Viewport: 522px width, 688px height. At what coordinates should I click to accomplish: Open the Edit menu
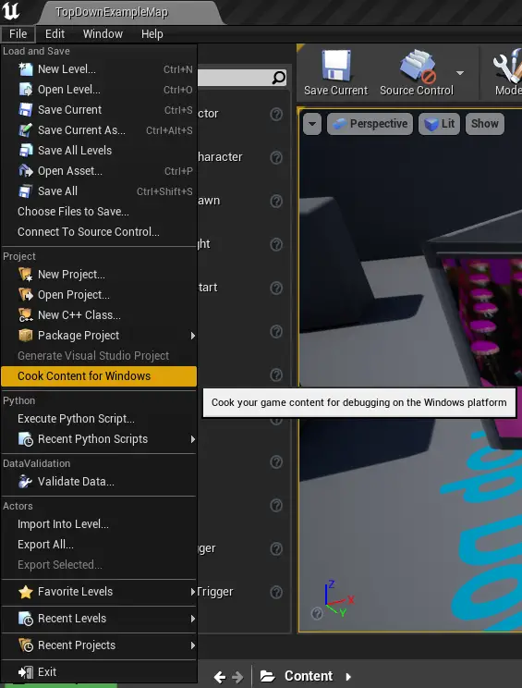[55, 34]
